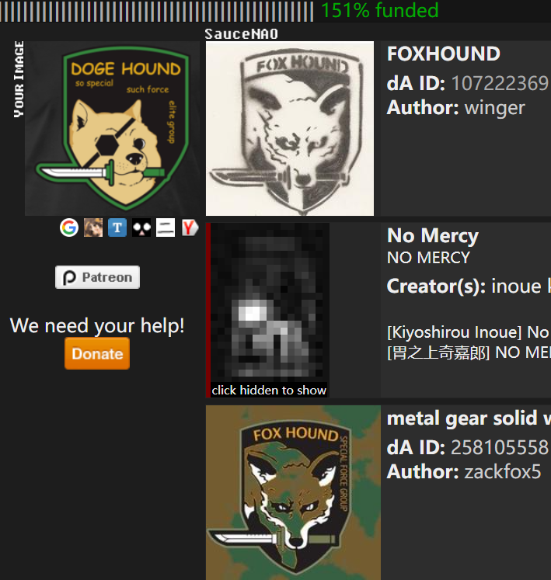
Task: Open the white sketch-lines search icon
Action: (166, 227)
